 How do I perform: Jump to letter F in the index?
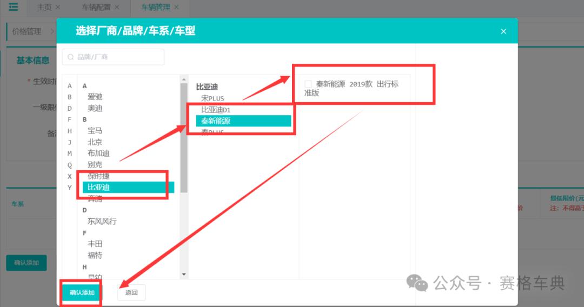[x=70, y=120]
